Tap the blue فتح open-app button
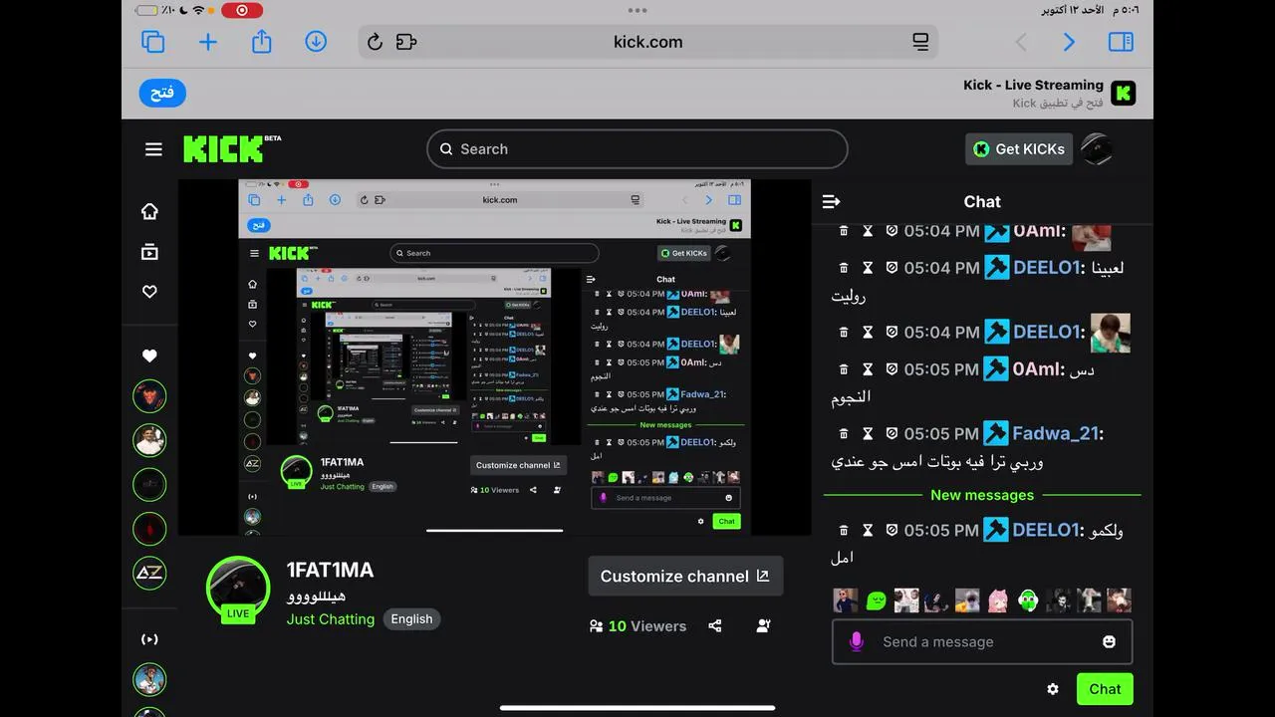The height and width of the screenshot is (717, 1275). (162, 93)
